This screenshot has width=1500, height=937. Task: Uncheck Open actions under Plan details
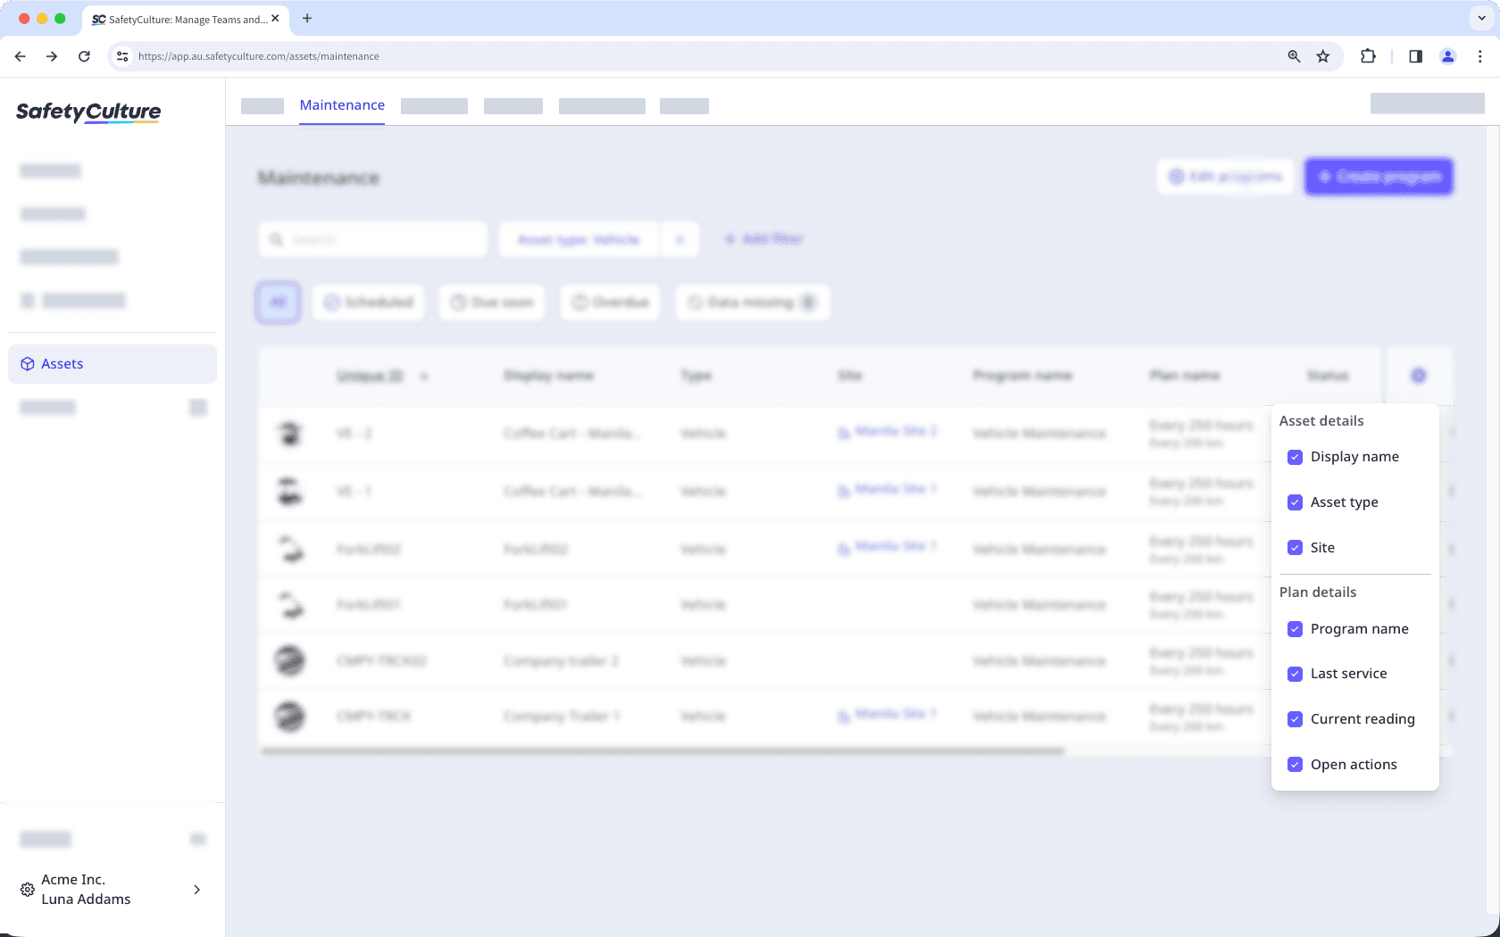click(1295, 764)
